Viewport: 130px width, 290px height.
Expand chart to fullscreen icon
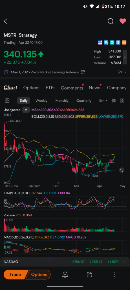pyautogui.click(x=121, y=170)
